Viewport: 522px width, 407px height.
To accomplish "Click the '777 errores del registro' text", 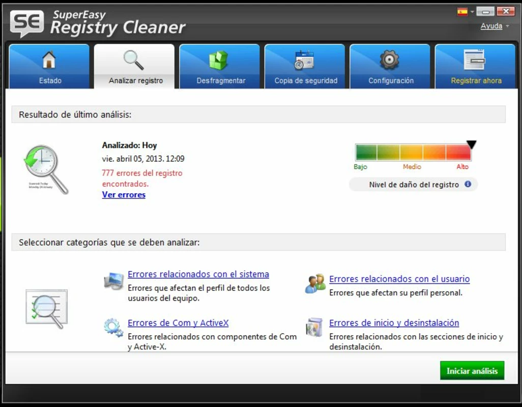I will [x=142, y=178].
